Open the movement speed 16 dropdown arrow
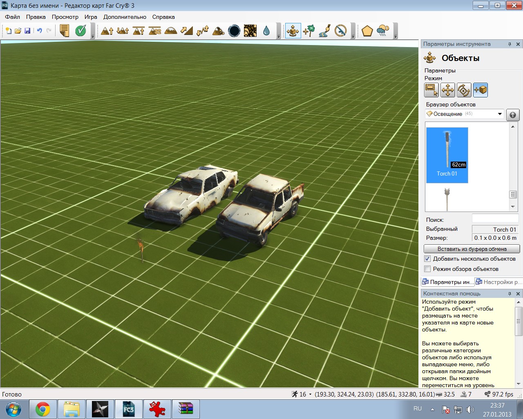 (x=310, y=394)
